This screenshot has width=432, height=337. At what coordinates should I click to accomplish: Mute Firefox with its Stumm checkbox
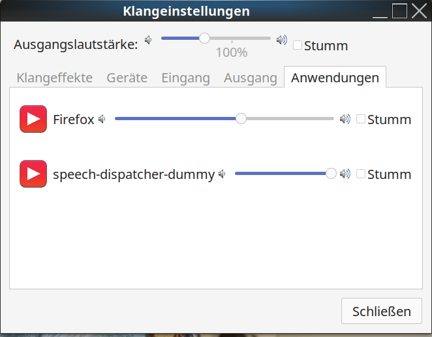361,119
